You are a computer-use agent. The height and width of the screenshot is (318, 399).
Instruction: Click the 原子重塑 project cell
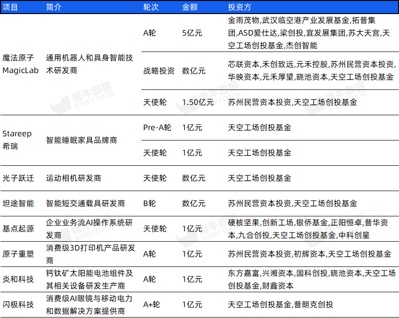coord(18,254)
